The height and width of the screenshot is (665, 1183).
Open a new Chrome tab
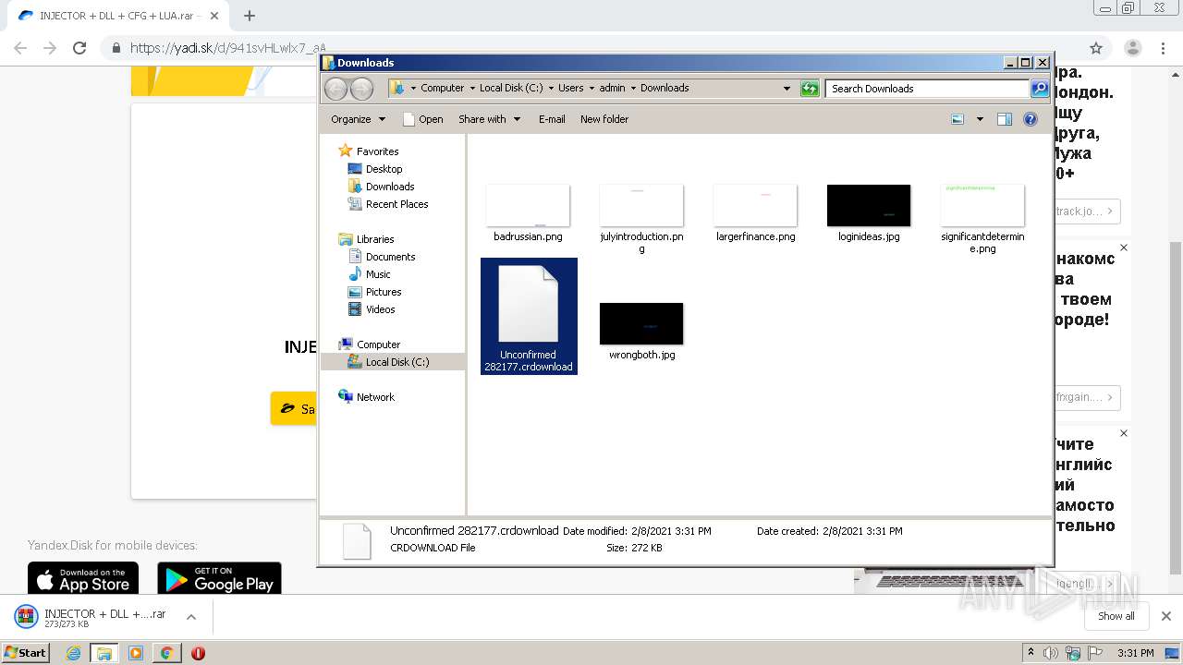click(250, 16)
